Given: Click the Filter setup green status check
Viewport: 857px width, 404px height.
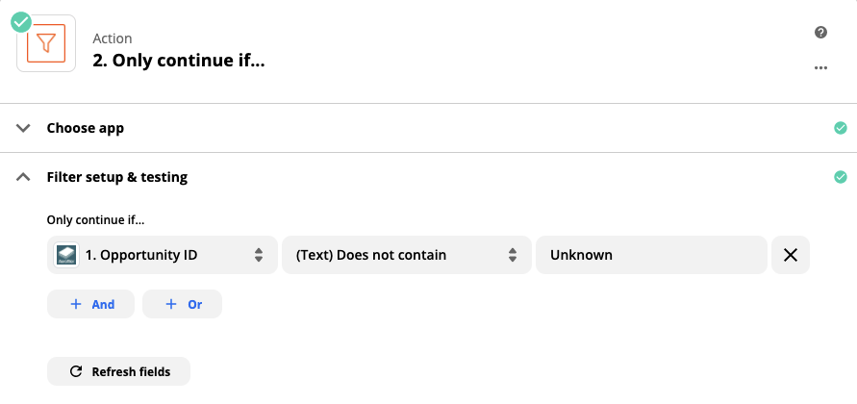Looking at the screenshot, I should (x=841, y=177).
